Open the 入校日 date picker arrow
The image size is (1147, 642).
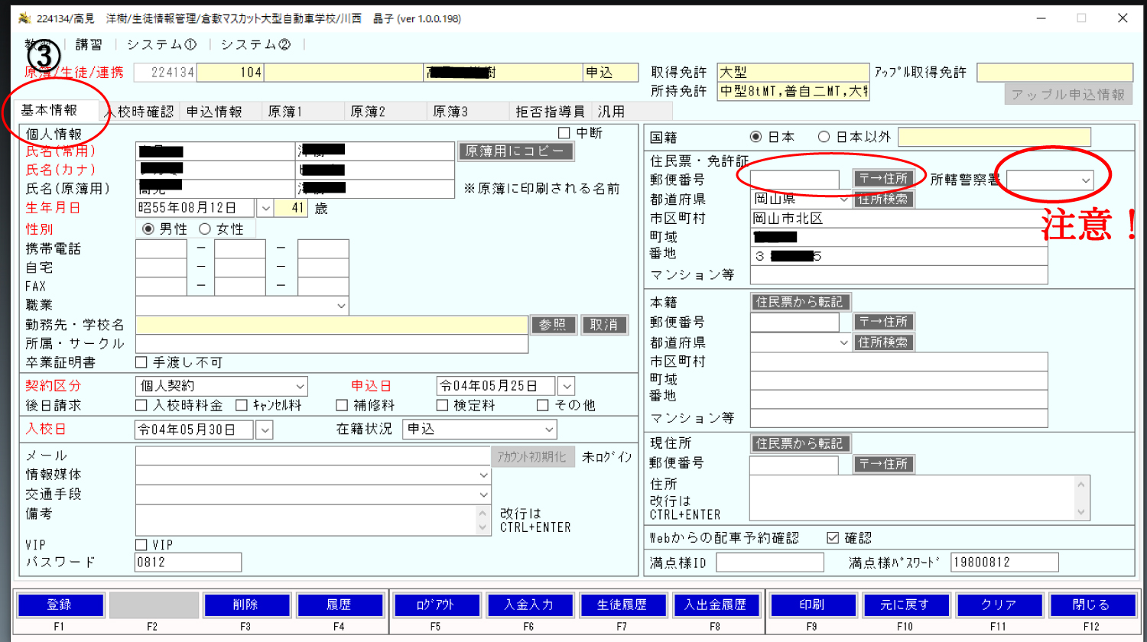(264, 430)
